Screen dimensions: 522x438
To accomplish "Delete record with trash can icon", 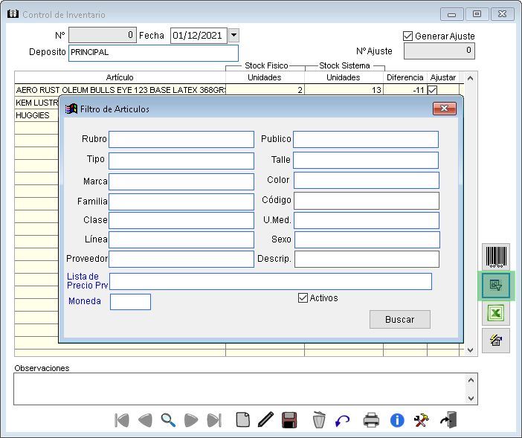I will point(319,420).
